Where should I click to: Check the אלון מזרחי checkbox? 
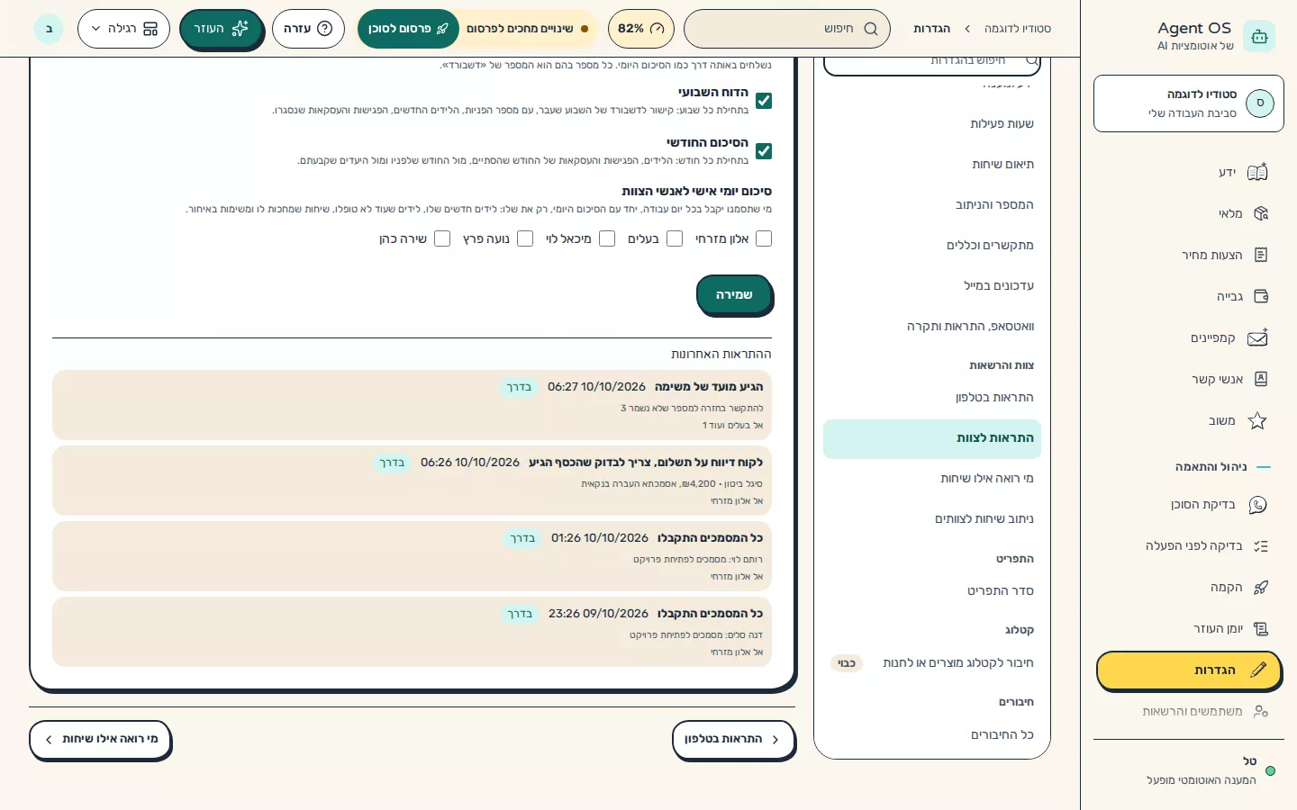(x=764, y=238)
